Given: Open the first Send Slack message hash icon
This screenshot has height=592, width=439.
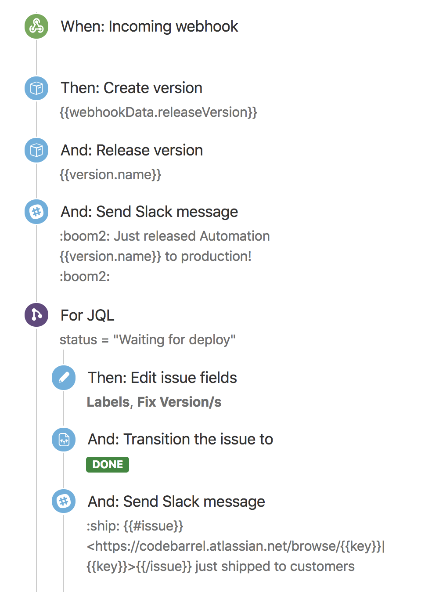Looking at the screenshot, I should coord(36,212).
